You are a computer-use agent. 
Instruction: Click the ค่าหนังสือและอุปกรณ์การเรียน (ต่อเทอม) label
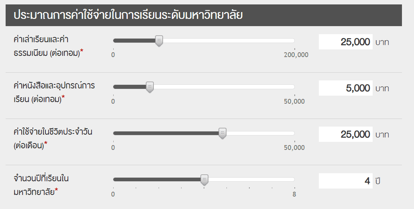(x=53, y=92)
